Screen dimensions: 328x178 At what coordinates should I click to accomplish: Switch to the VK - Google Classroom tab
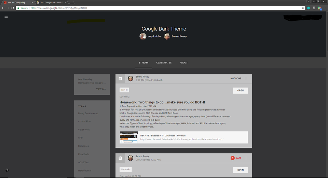[x=51, y=2]
